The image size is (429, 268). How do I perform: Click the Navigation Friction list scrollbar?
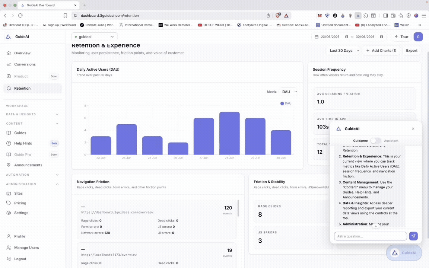(x=238, y=208)
